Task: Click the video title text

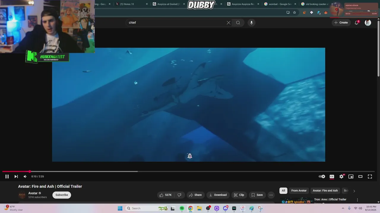Action: (x=50, y=186)
